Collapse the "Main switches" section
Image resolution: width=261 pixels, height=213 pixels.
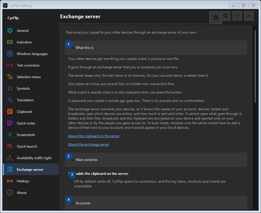[x=156, y=160]
